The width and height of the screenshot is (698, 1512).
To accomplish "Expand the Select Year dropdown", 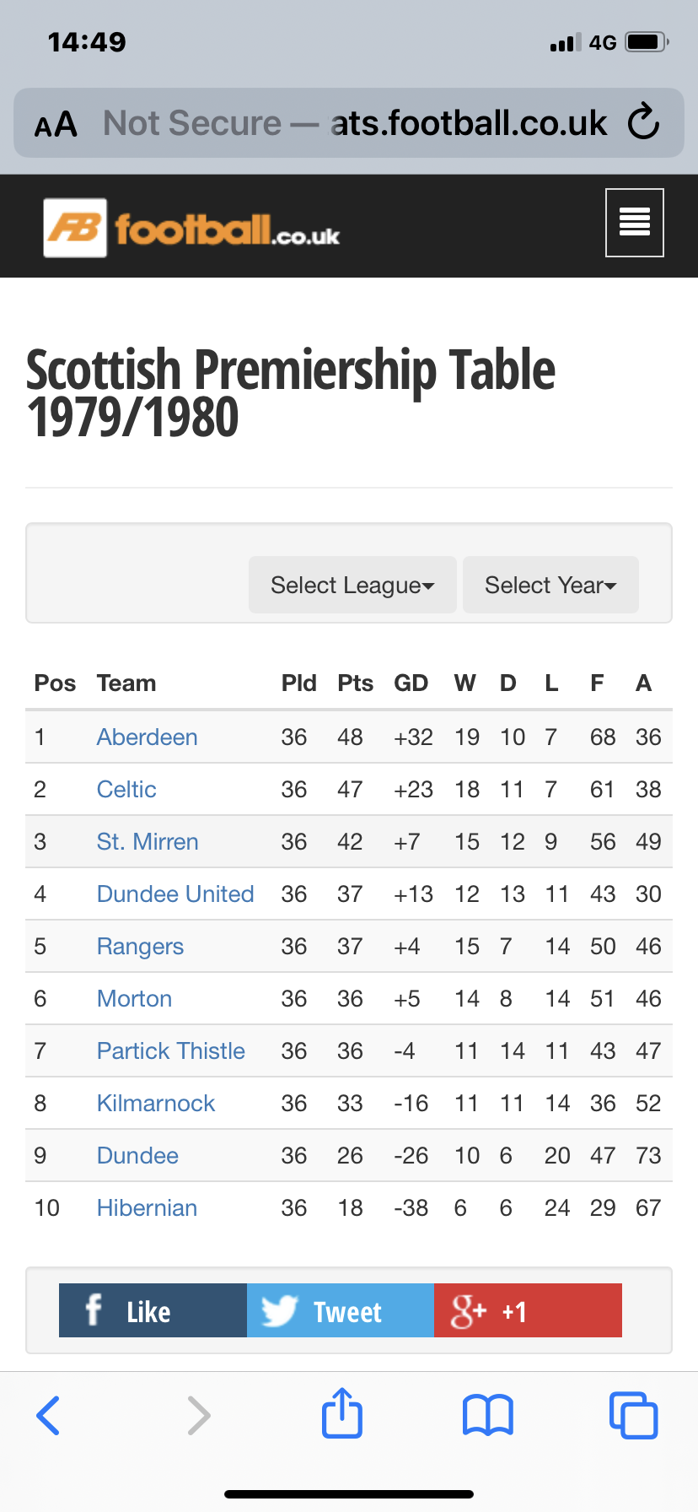I will (x=550, y=585).
